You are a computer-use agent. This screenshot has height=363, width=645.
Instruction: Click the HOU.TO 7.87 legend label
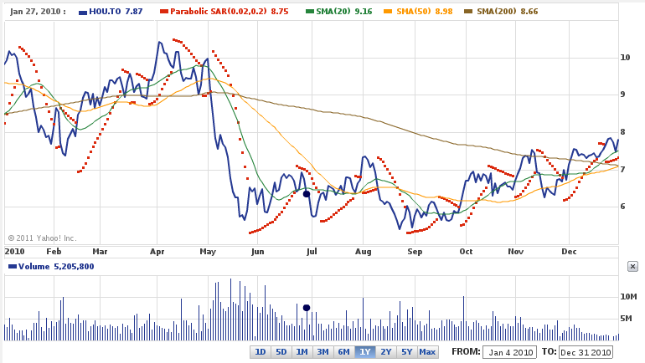[116, 12]
